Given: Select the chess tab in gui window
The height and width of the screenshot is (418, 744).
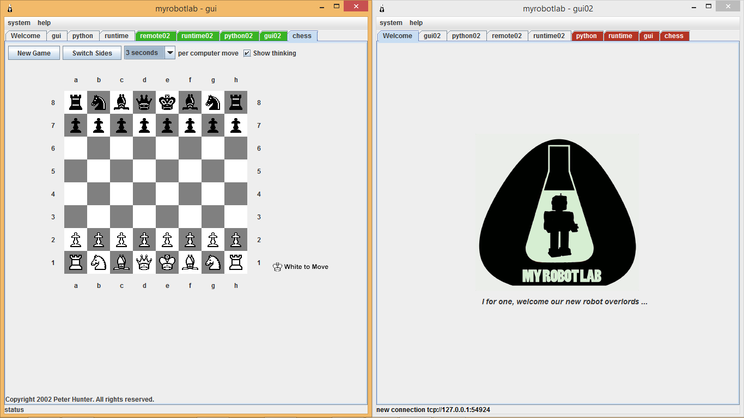Looking at the screenshot, I should (x=302, y=36).
